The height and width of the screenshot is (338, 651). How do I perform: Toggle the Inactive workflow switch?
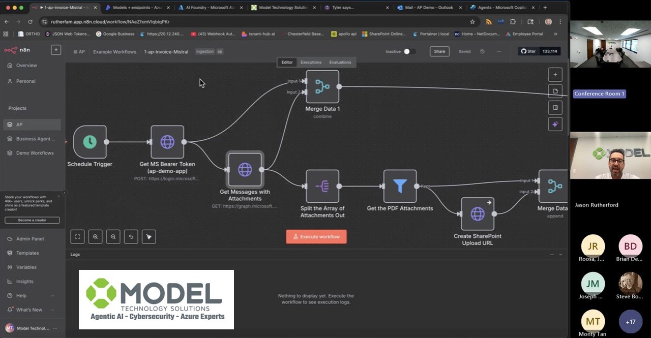410,51
